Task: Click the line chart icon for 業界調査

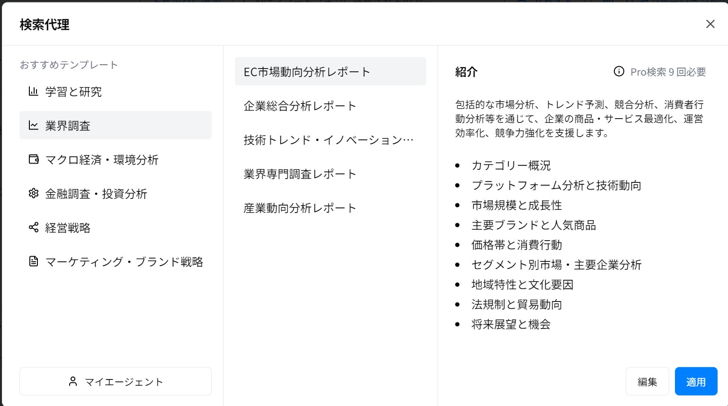Action: point(33,125)
